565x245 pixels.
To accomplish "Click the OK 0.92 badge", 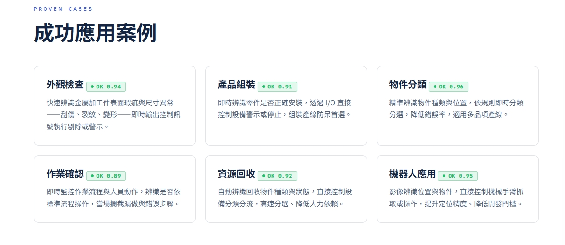I will click(277, 176).
